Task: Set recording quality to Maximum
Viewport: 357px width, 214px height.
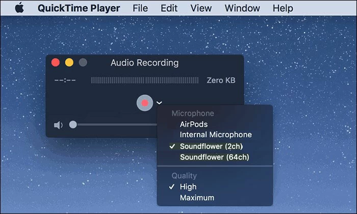Action: pyautogui.click(x=197, y=198)
